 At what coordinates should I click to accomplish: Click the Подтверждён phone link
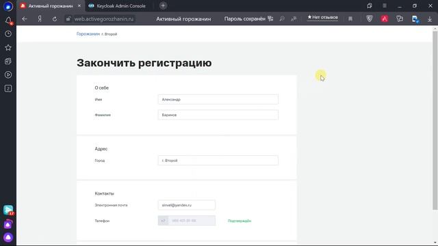(x=240, y=221)
